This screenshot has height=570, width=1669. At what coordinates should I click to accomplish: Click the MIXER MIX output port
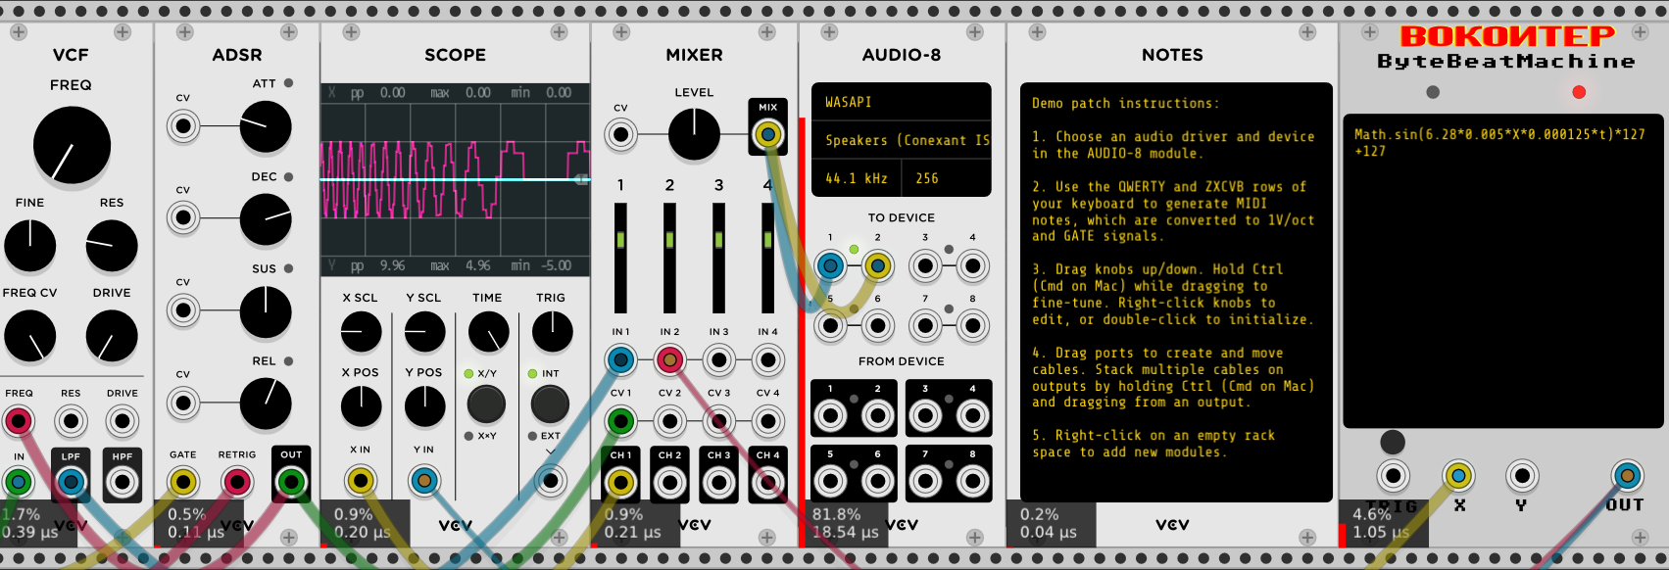[768, 134]
